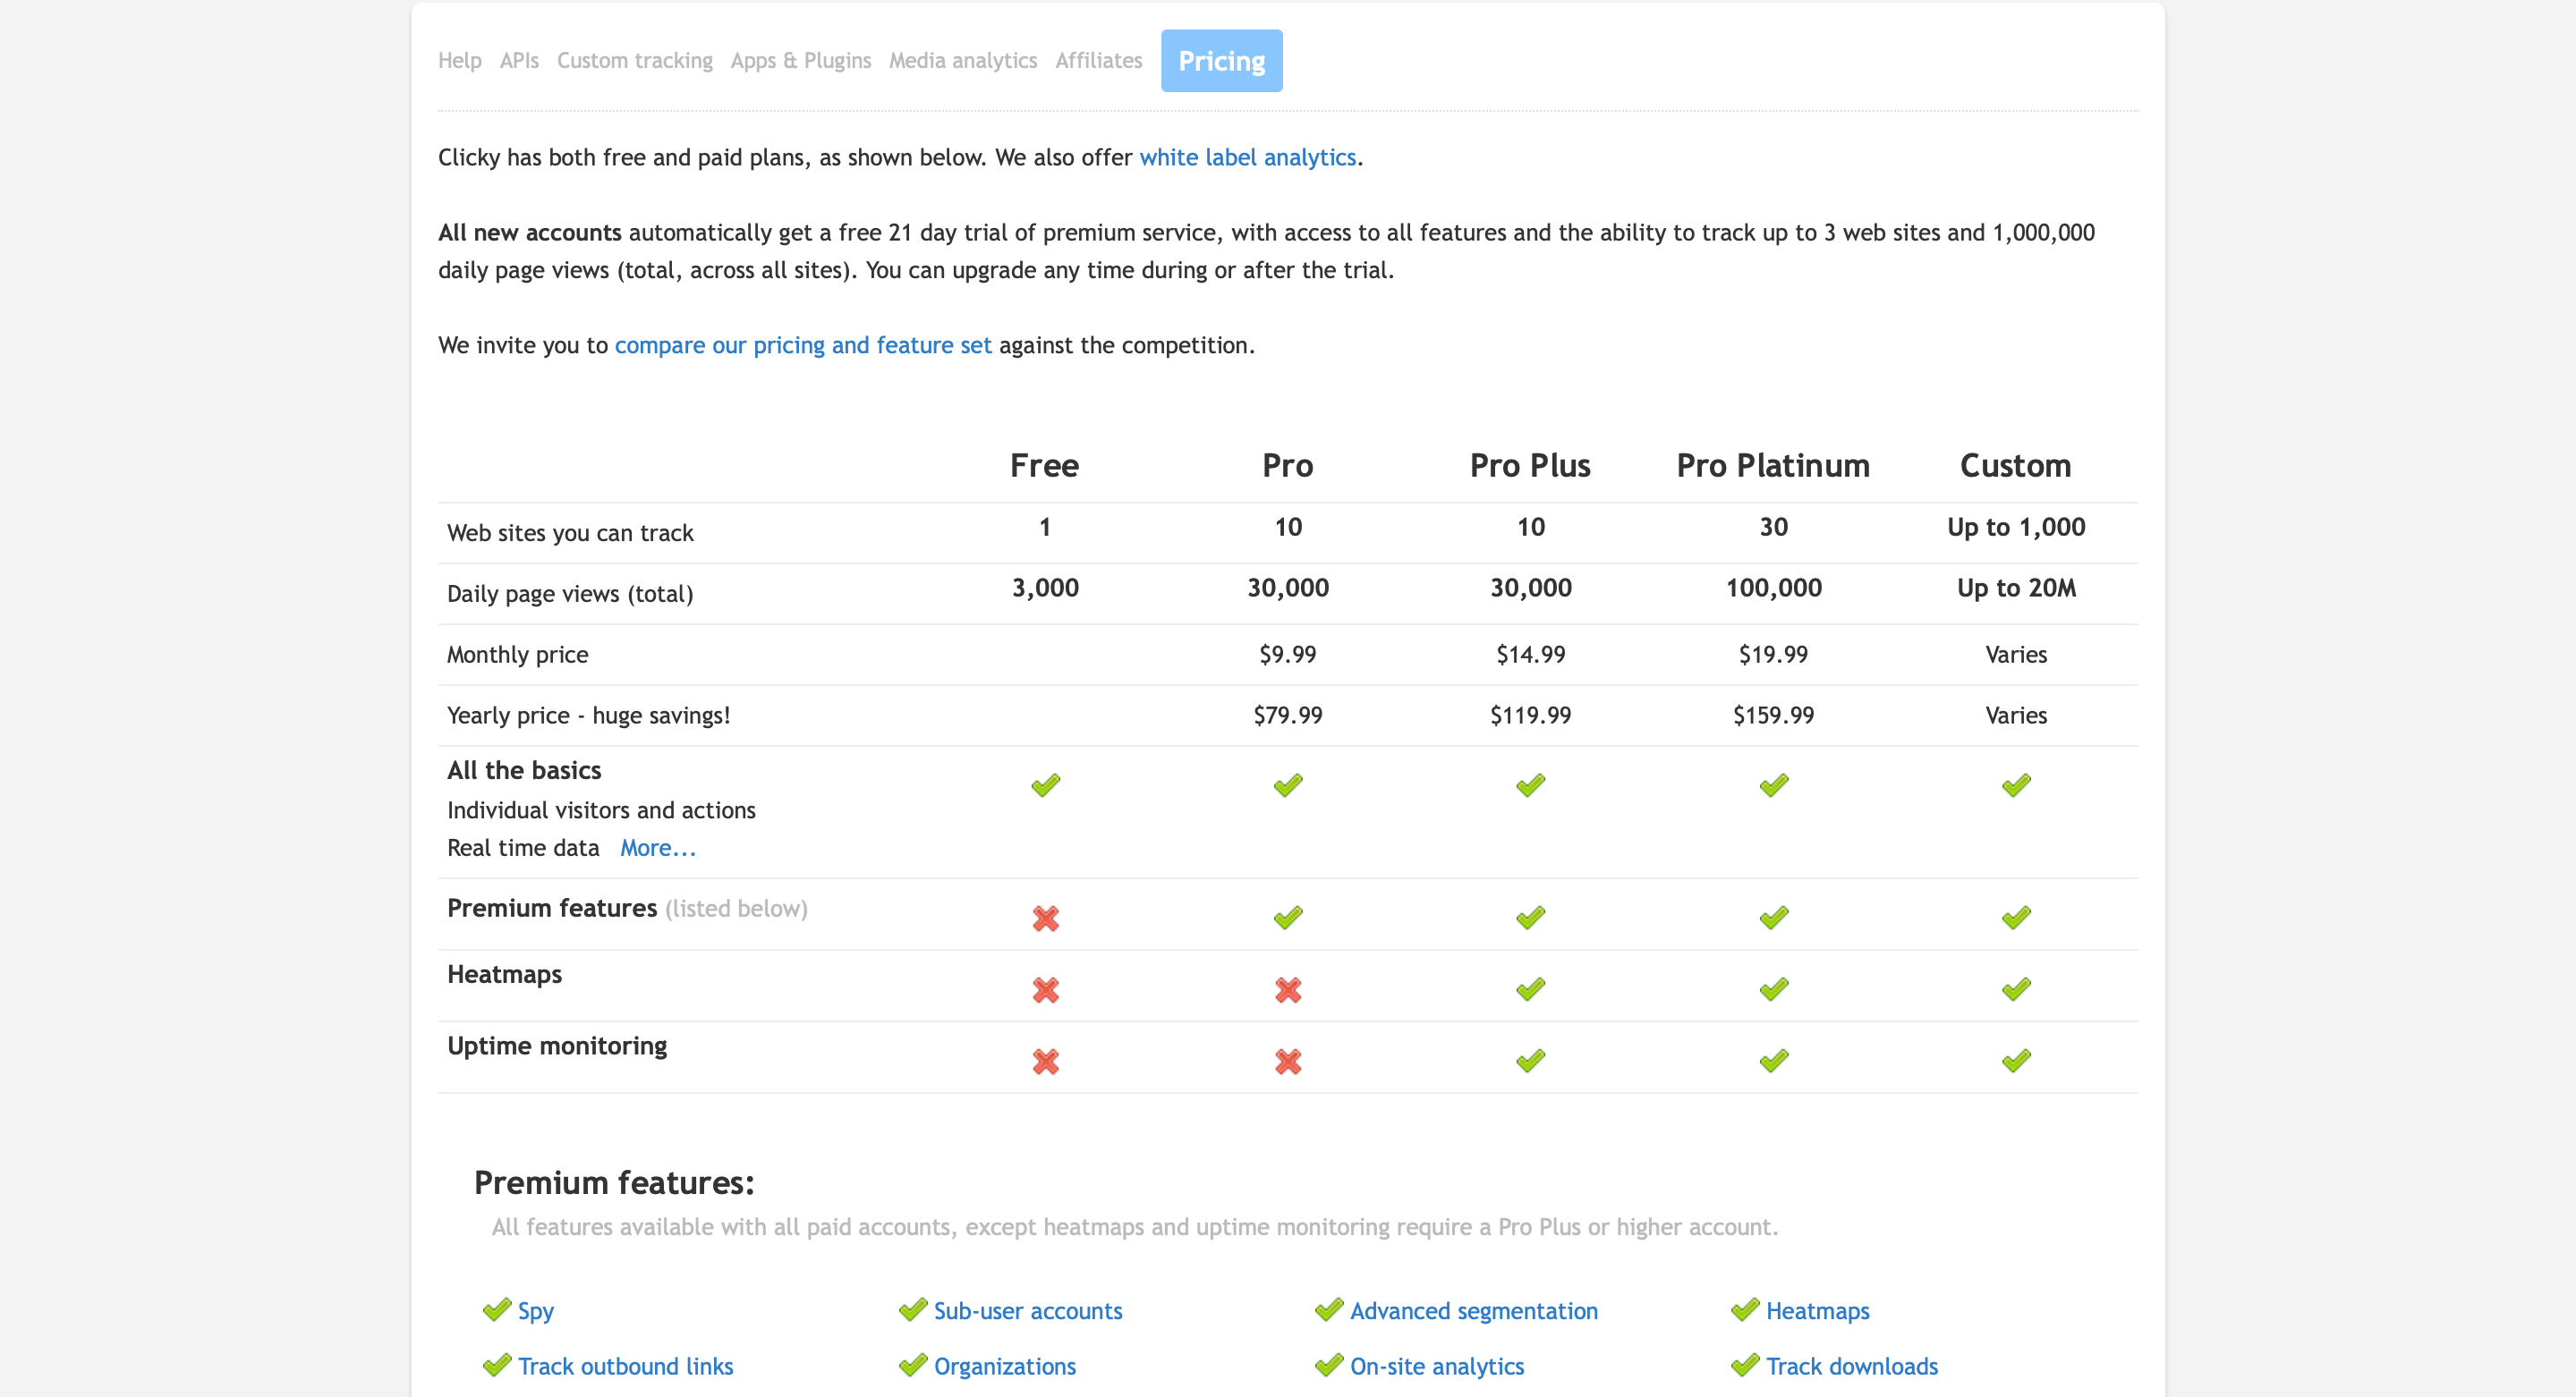Click the Pro plan Uptime monitoring red X
The height and width of the screenshot is (1397, 2576).
(x=1288, y=1062)
